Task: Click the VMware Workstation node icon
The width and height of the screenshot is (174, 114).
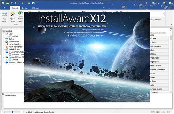Action: [x=7, y=52]
